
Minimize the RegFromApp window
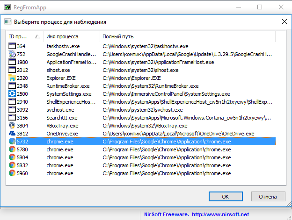[239, 7]
